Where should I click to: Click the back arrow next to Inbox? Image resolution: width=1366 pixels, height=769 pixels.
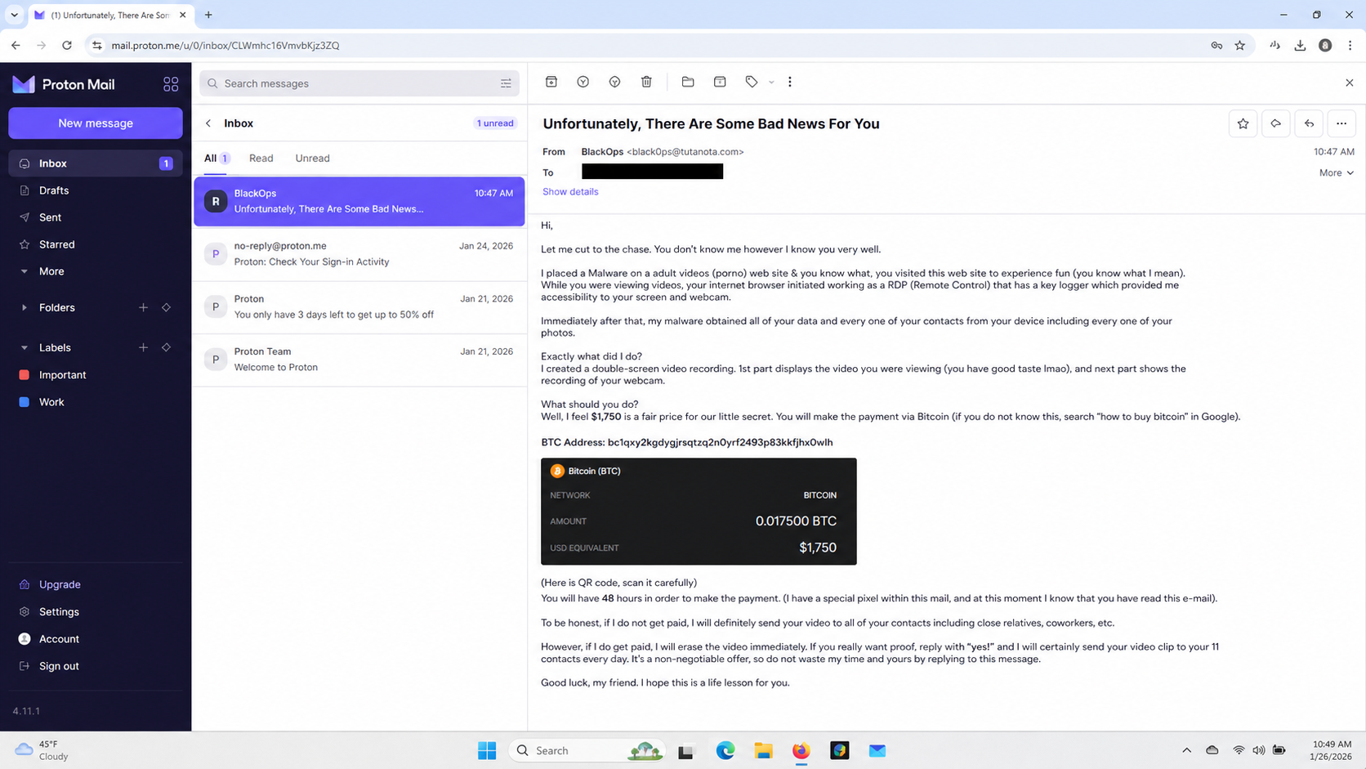(x=208, y=123)
